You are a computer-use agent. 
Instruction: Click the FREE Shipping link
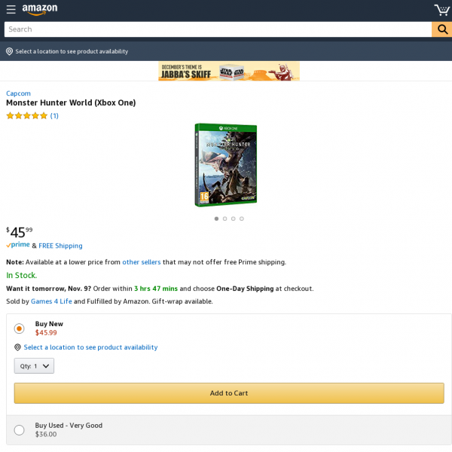(60, 246)
